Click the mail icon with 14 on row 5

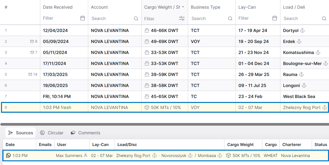click(30, 75)
